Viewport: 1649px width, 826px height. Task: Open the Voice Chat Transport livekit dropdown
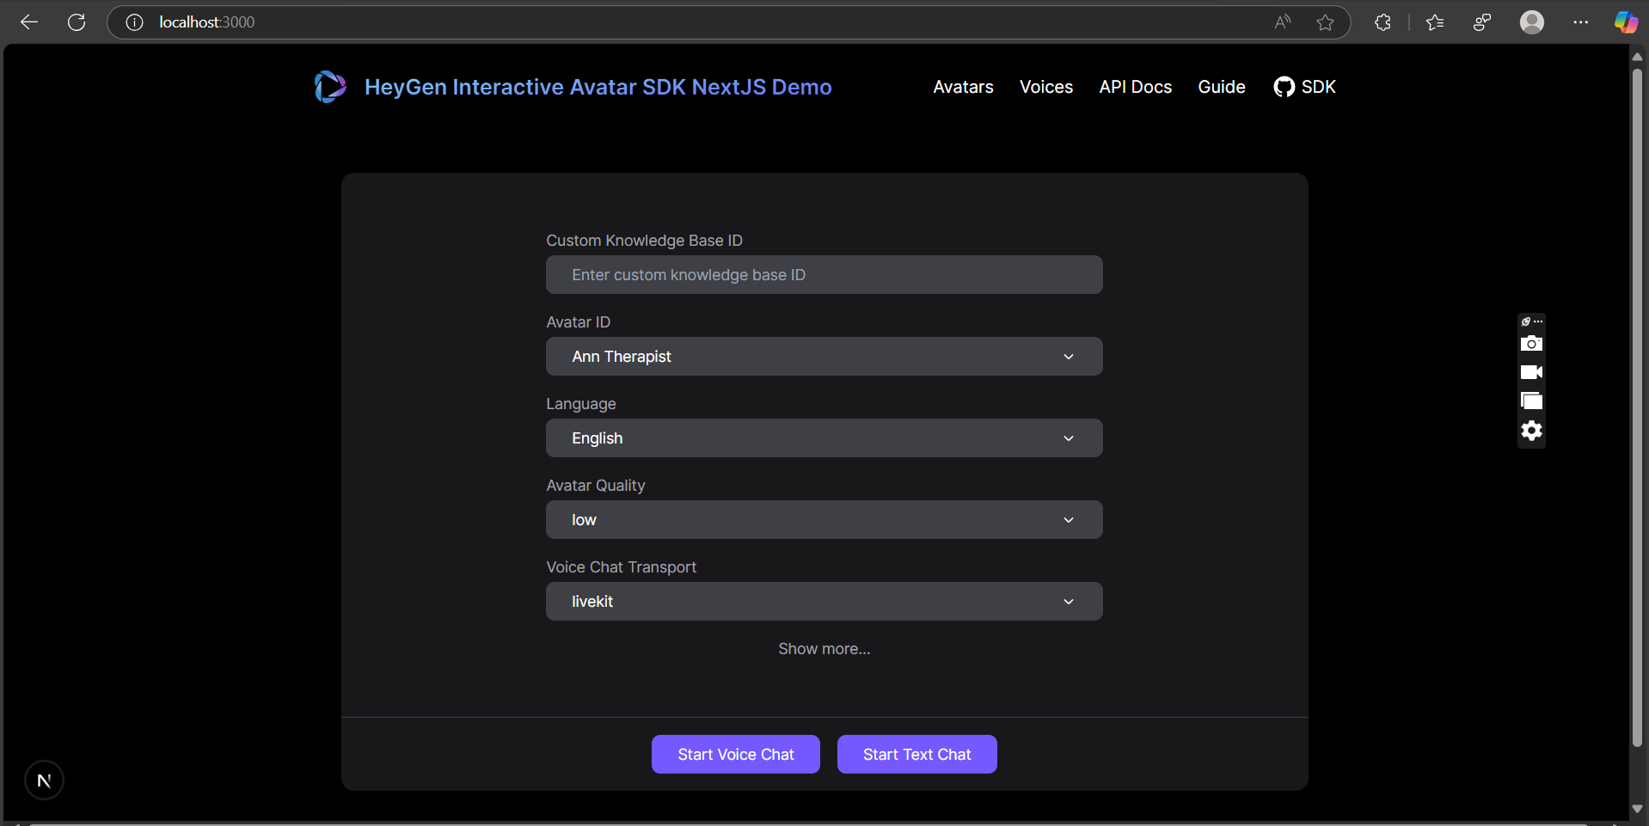point(824,602)
